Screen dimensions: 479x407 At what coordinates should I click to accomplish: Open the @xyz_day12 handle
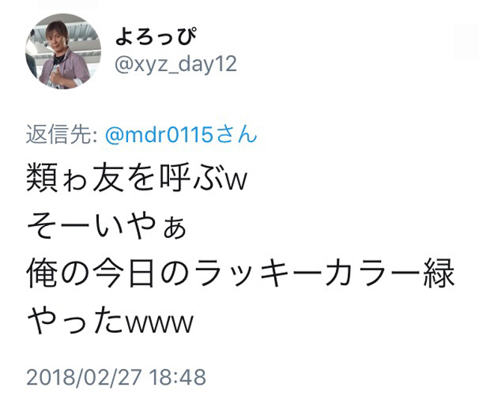(176, 64)
